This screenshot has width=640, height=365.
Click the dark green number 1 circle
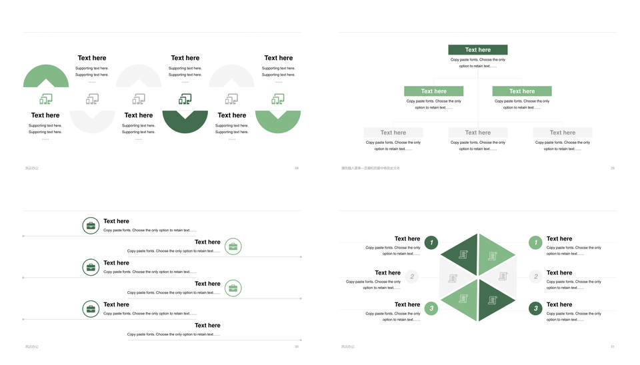pos(431,242)
